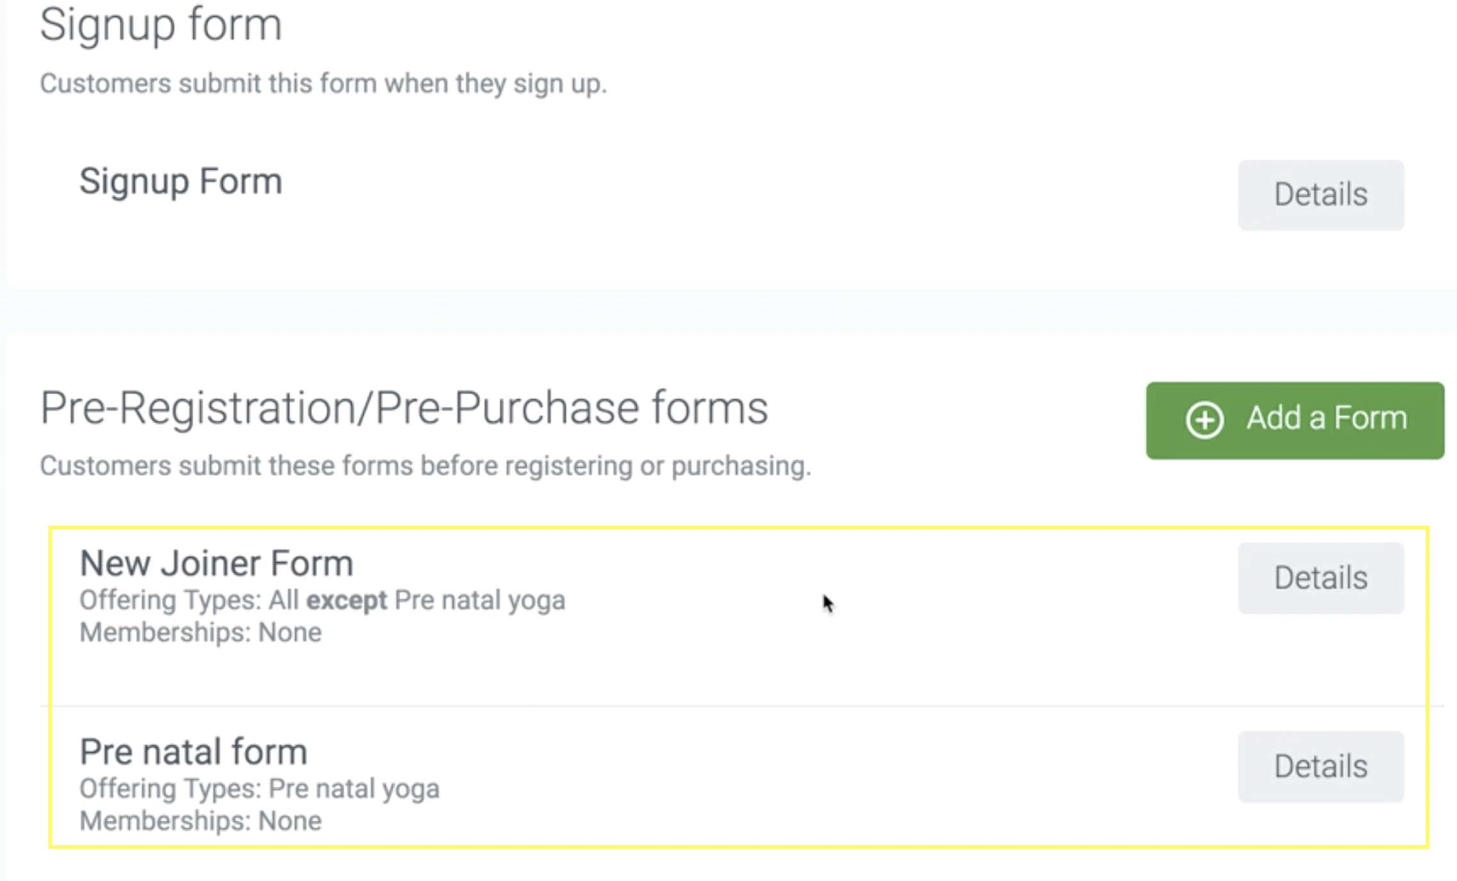Screen dimensions: 1457x881
Task: Click 'Customers submit this form when they sign up'
Action: (x=323, y=84)
